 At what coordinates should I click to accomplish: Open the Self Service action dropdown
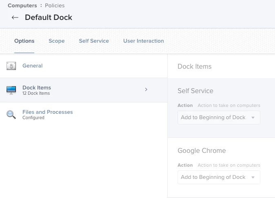click(x=219, y=117)
